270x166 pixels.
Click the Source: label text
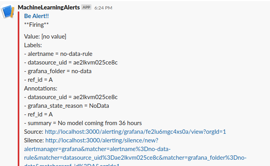34,132
